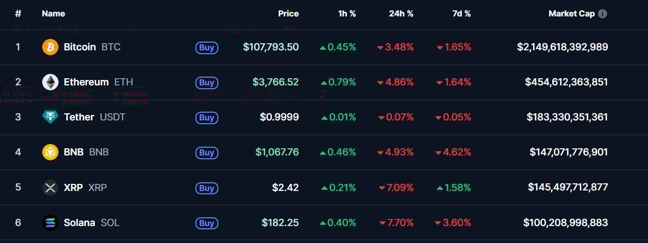Open the Market Cap info icon
This screenshot has width=648, height=243.
tap(603, 14)
